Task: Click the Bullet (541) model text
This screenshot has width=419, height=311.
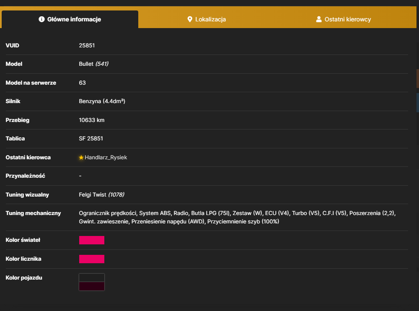Action: [93, 64]
